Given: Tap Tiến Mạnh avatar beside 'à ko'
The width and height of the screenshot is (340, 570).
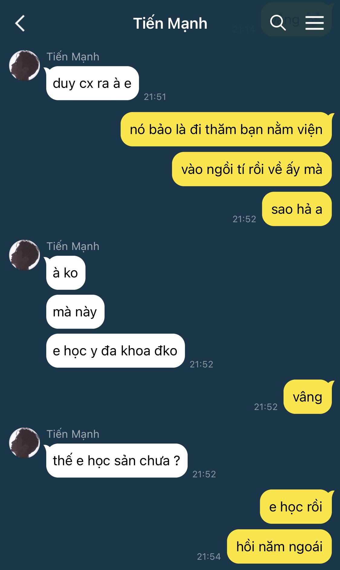Looking at the screenshot, I should [x=24, y=255].
